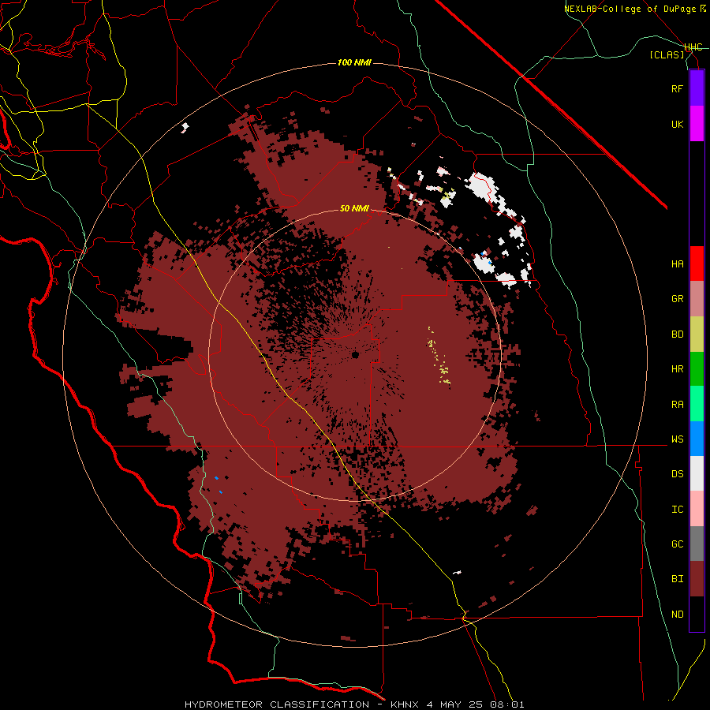Click the HA red legend swatch
710x710 pixels.
[697, 263]
